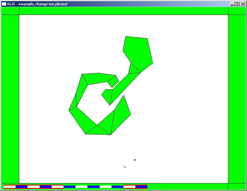This screenshot has height=191, width=247.
Task: Minimize the IGJ2 example window
Action: point(232,4)
